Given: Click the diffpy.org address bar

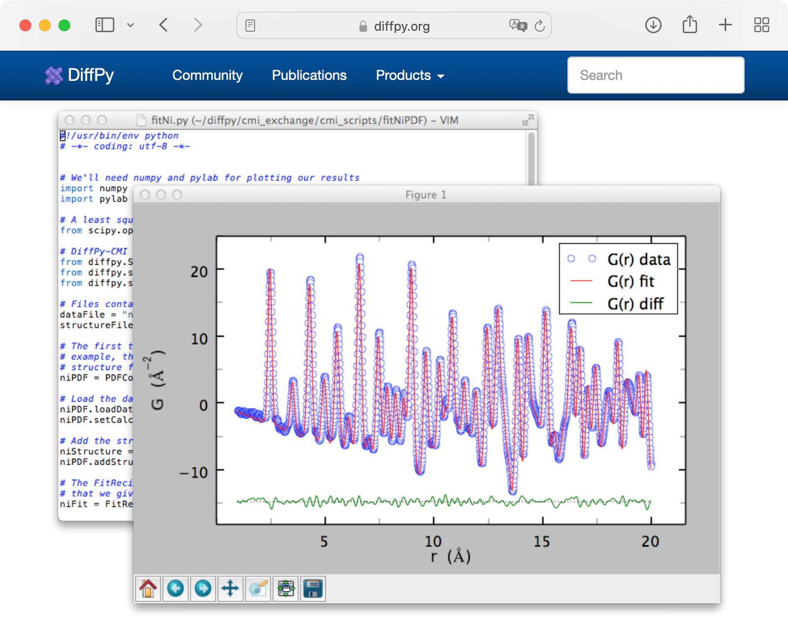Looking at the screenshot, I should click(394, 26).
